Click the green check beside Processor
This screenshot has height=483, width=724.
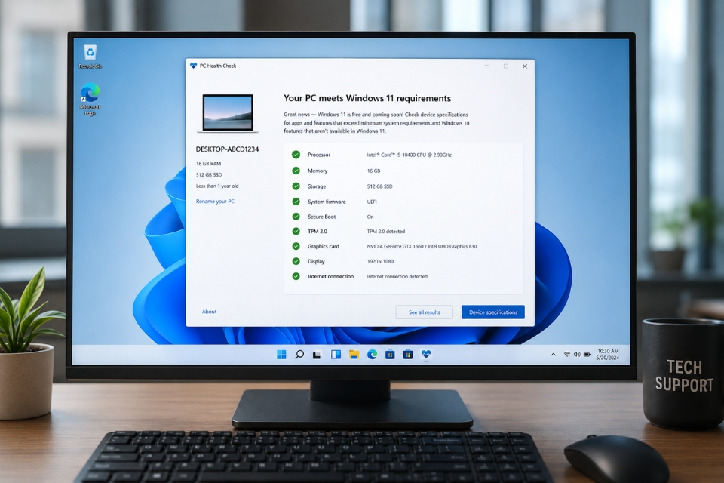tap(296, 155)
